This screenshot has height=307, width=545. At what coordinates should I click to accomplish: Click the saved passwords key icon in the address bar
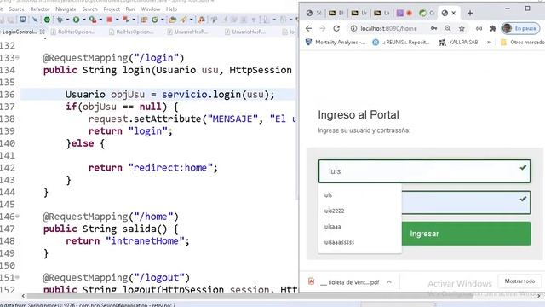click(x=433, y=28)
